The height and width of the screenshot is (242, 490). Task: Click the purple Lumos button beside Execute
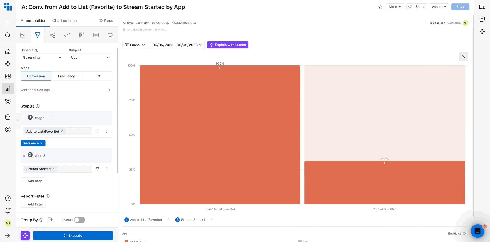[x=25, y=236]
